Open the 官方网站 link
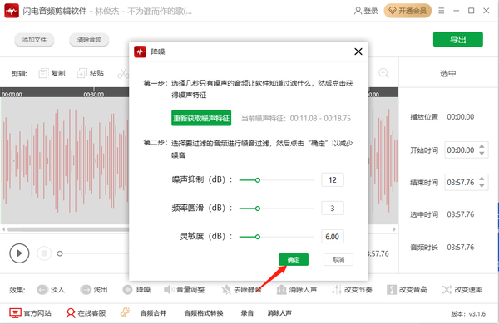499x324 pixels. (x=30, y=313)
